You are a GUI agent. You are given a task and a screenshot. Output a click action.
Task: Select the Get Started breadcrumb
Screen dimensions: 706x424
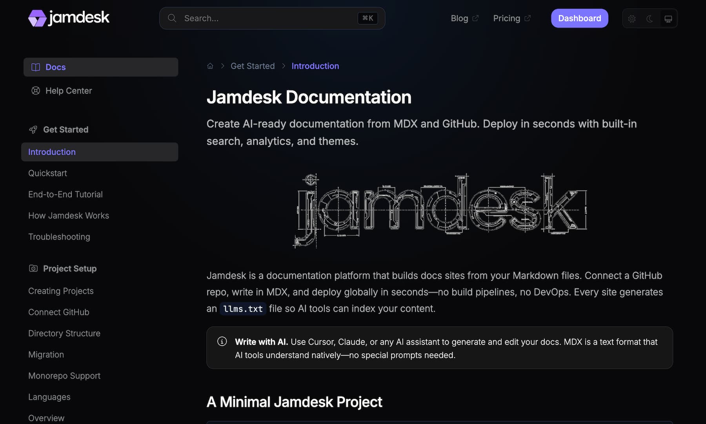pos(253,66)
